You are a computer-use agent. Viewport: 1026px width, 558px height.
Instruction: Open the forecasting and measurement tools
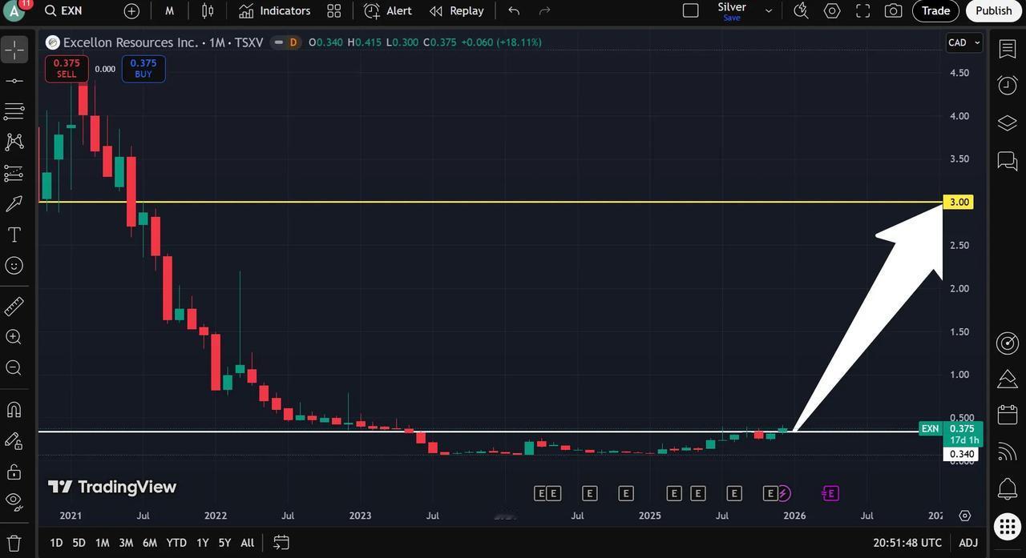(x=14, y=173)
